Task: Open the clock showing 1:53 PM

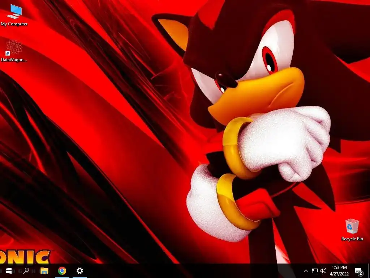Action: click(339, 271)
